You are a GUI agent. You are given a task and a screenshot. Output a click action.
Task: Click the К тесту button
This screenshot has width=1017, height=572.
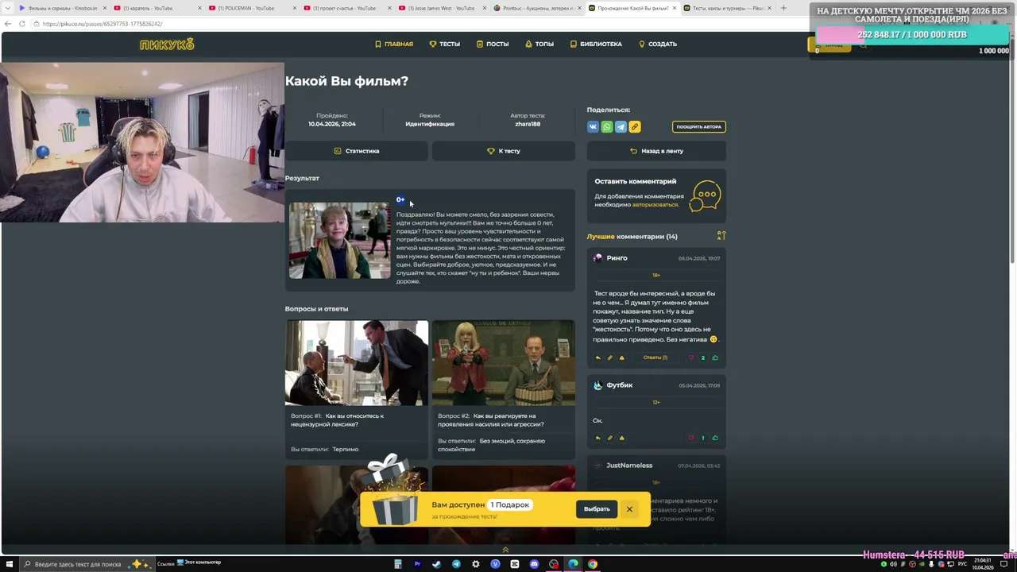(x=503, y=151)
